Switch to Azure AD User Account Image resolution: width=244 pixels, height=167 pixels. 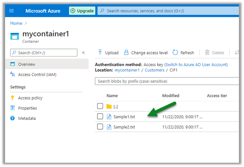[x=196, y=65]
